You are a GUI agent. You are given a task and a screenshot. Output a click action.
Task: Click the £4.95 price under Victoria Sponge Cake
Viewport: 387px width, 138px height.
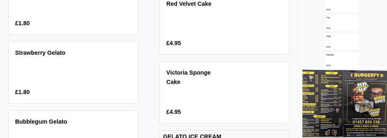click(x=173, y=112)
